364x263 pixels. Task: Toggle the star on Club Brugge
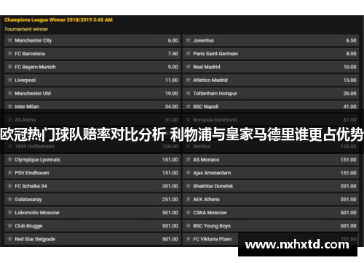point(9,225)
